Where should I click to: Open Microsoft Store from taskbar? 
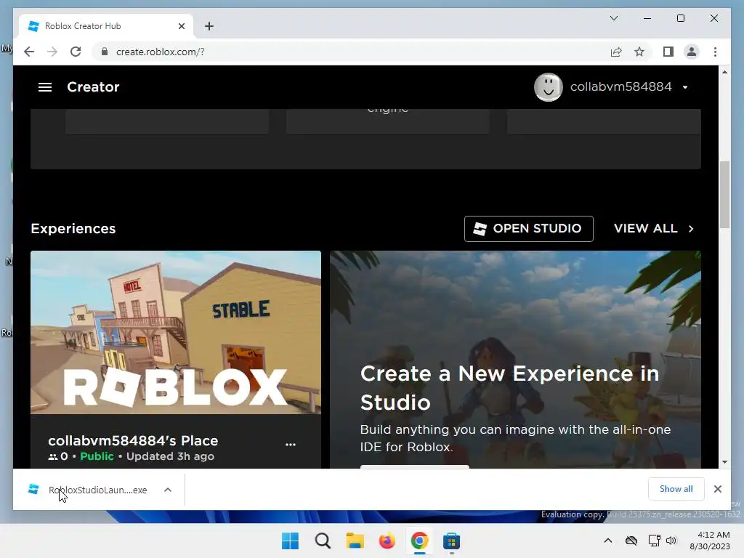[452, 541]
